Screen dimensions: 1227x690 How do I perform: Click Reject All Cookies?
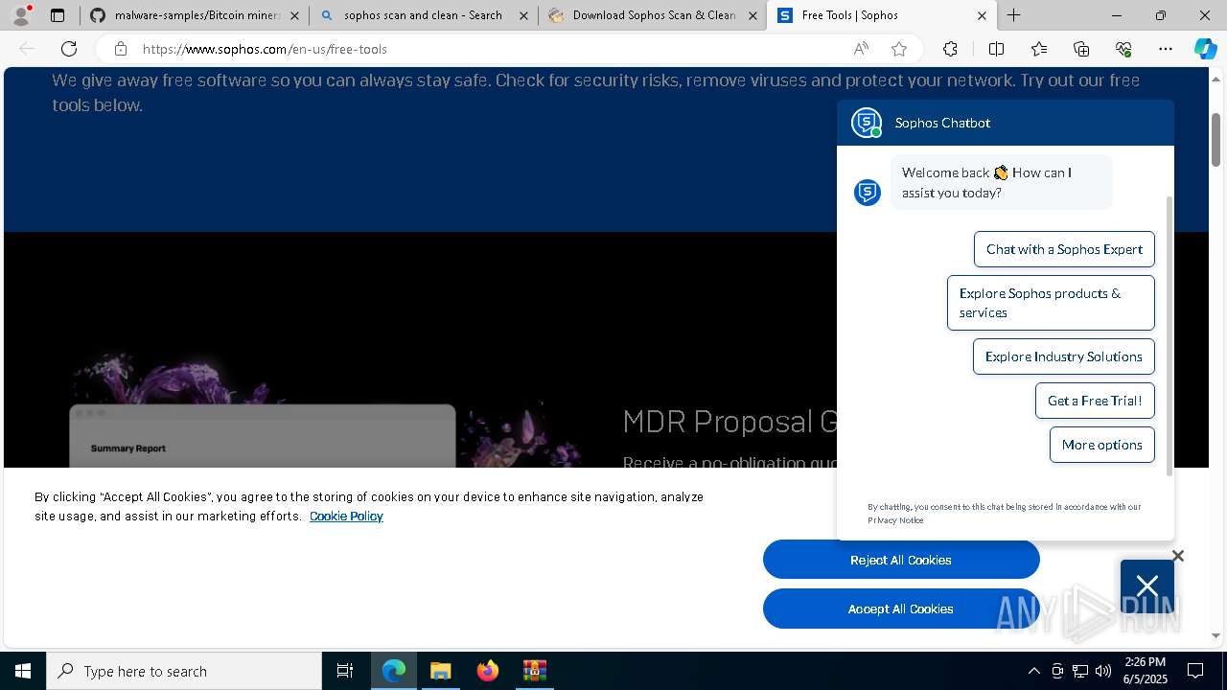[901, 560]
